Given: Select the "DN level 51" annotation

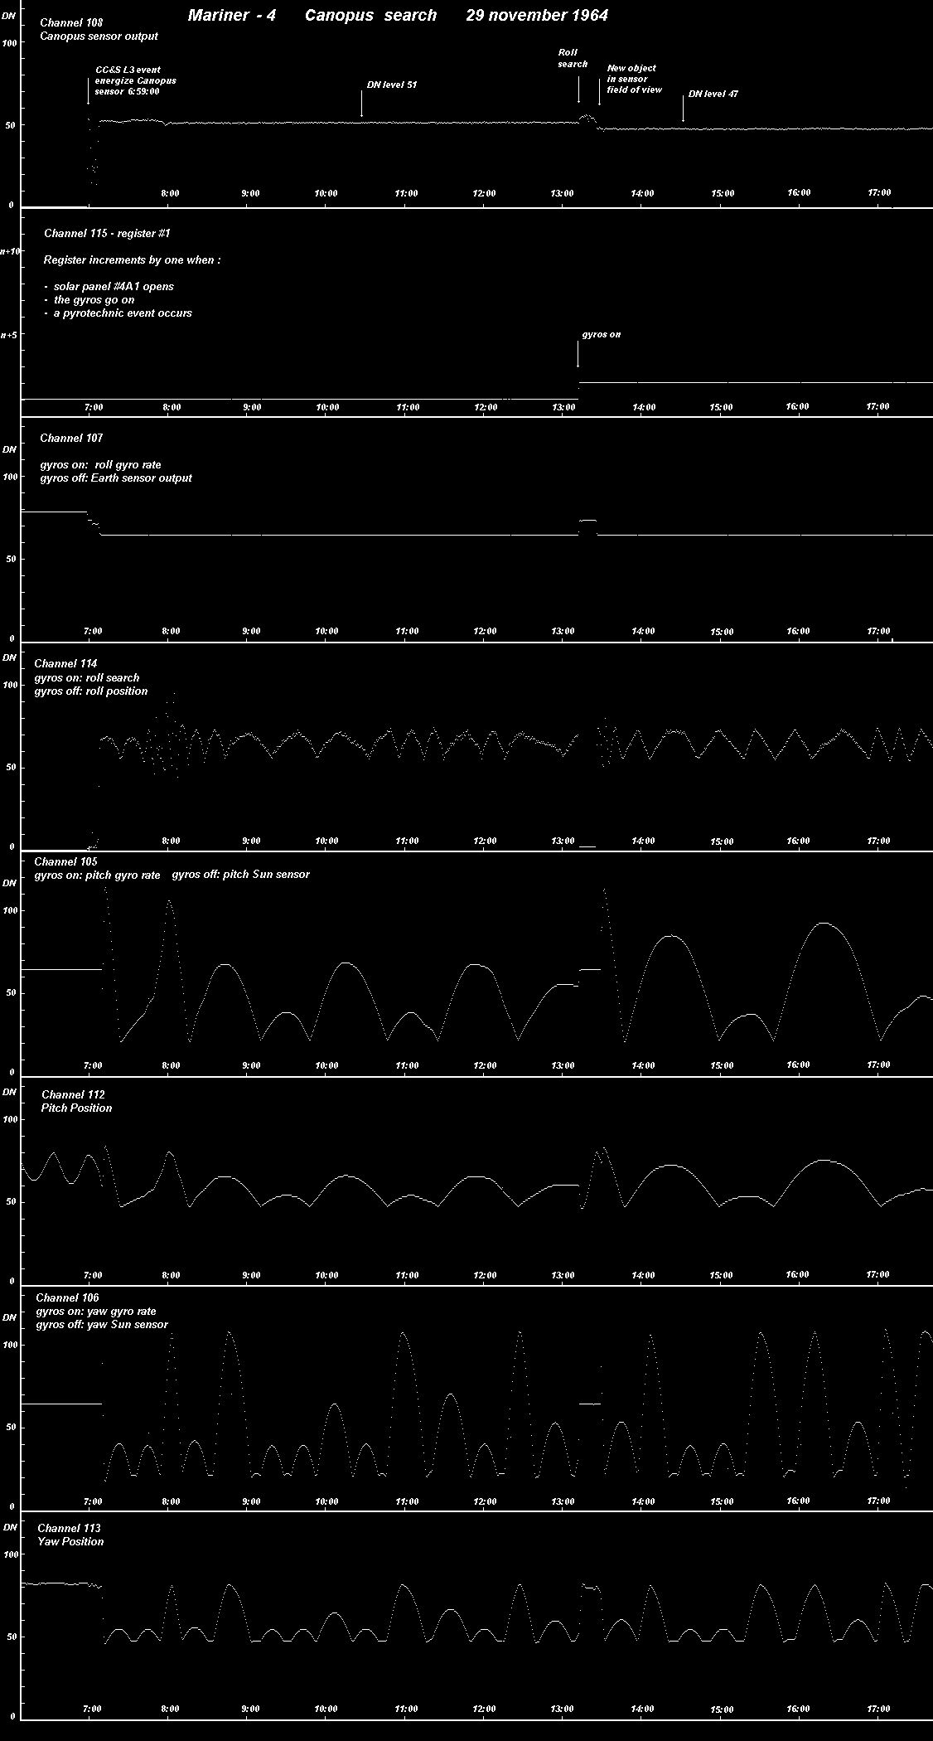Looking at the screenshot, I should point(392,85).
